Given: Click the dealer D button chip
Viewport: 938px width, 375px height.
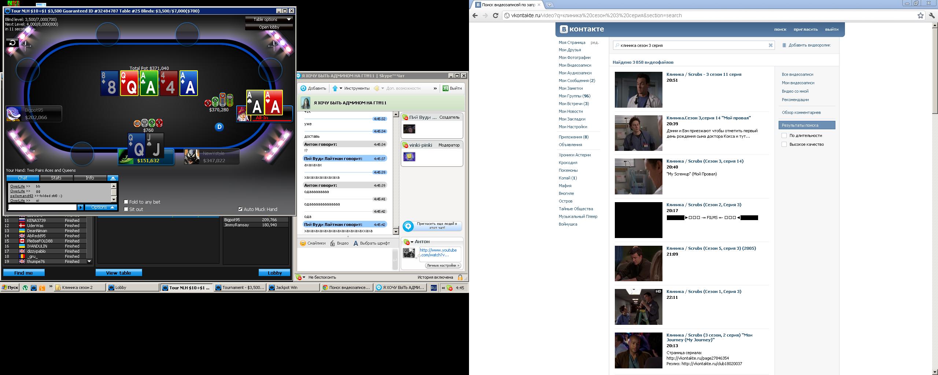Looking at the screenshot, I should click(219, 127).
